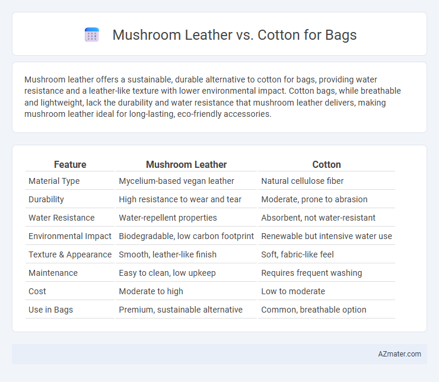The image size is (439, 382).
Task: Open the AZmater.com link in the footer
Action: (x=399, y=354)
